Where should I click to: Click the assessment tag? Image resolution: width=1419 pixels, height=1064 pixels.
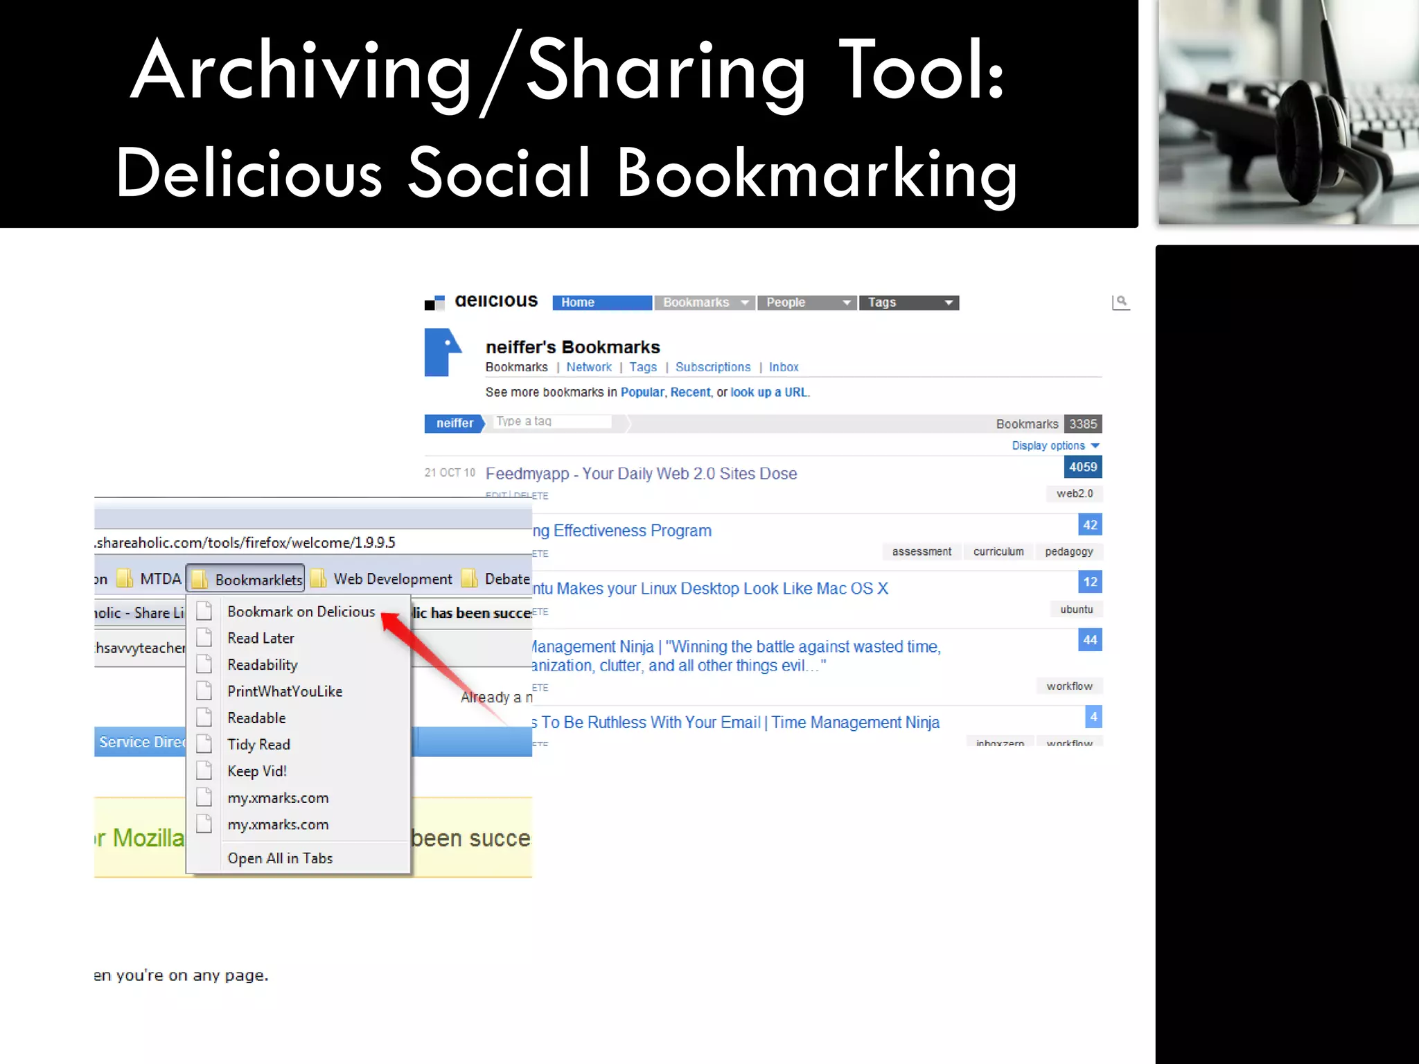[922, 551]
